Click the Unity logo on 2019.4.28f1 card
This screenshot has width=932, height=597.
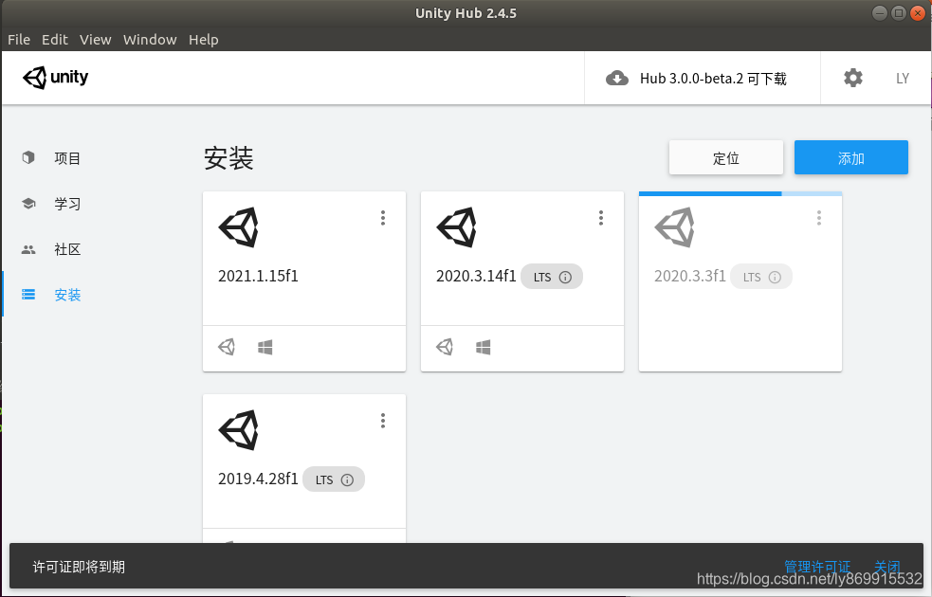(x=238, y=430)
